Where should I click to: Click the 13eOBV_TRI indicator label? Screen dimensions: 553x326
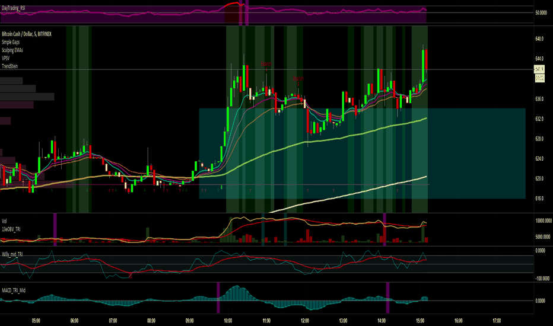[x=11, y=229]
